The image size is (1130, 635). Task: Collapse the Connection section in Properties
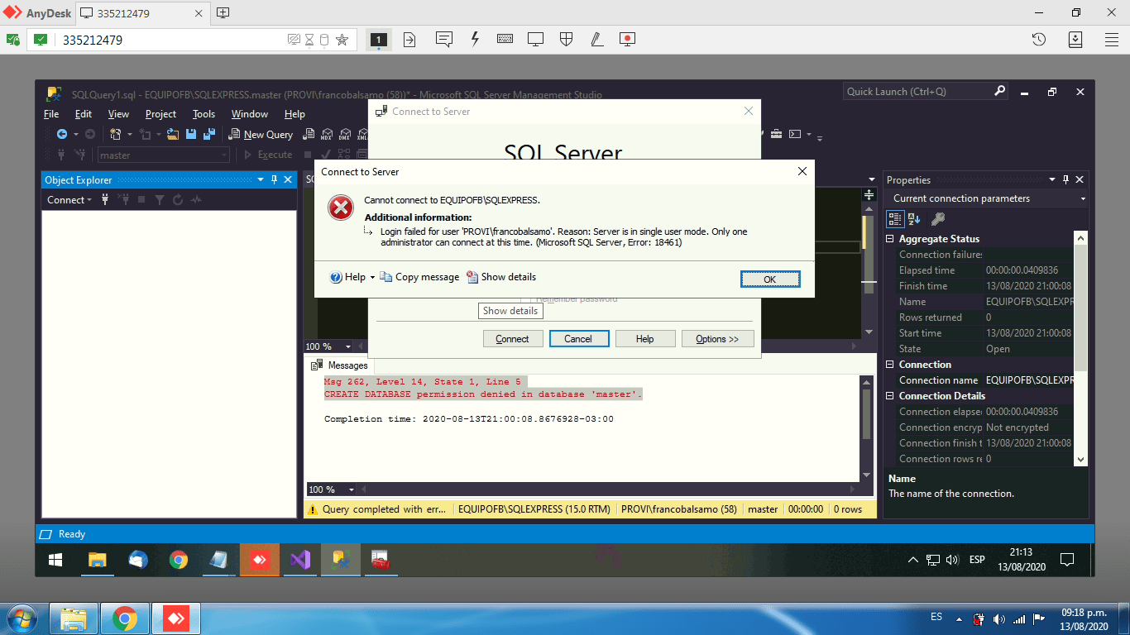pos(891,365)
